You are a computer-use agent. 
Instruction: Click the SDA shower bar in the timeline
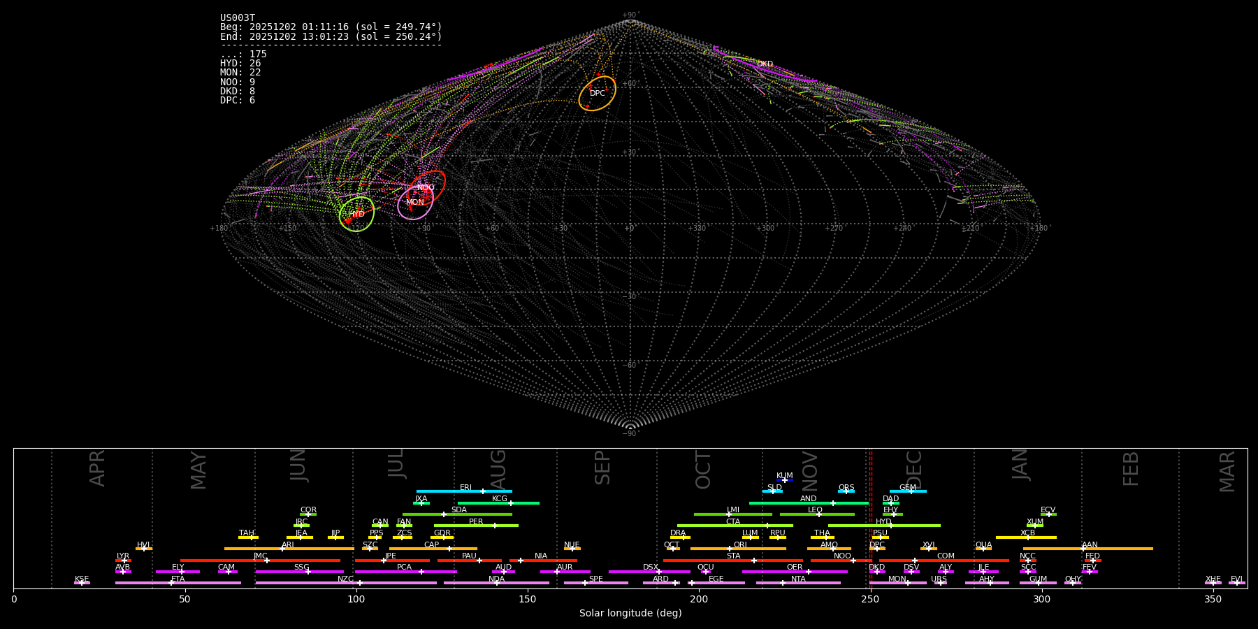(457, 514)
